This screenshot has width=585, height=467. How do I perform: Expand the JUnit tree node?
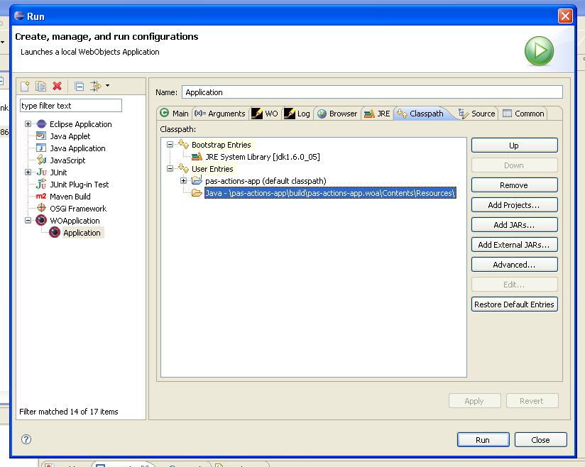[28, 172]
